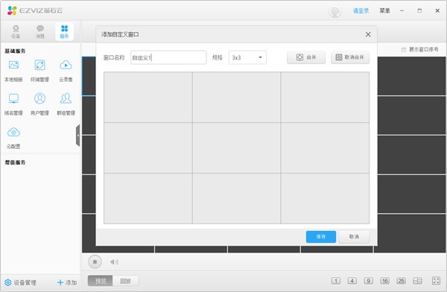Click the blue 保存 save button

(320, 237)
